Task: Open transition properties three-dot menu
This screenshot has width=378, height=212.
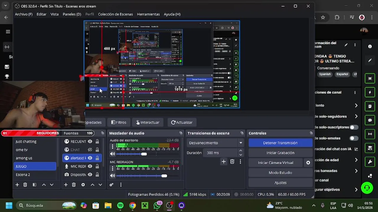Action: (240, 161)
